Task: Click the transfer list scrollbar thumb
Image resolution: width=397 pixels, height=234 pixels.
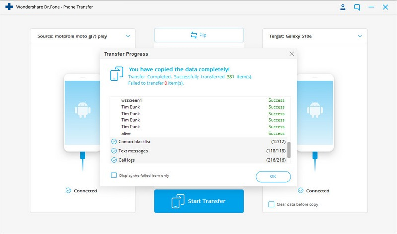Action: pyautogui.click(x=289, y=150)
